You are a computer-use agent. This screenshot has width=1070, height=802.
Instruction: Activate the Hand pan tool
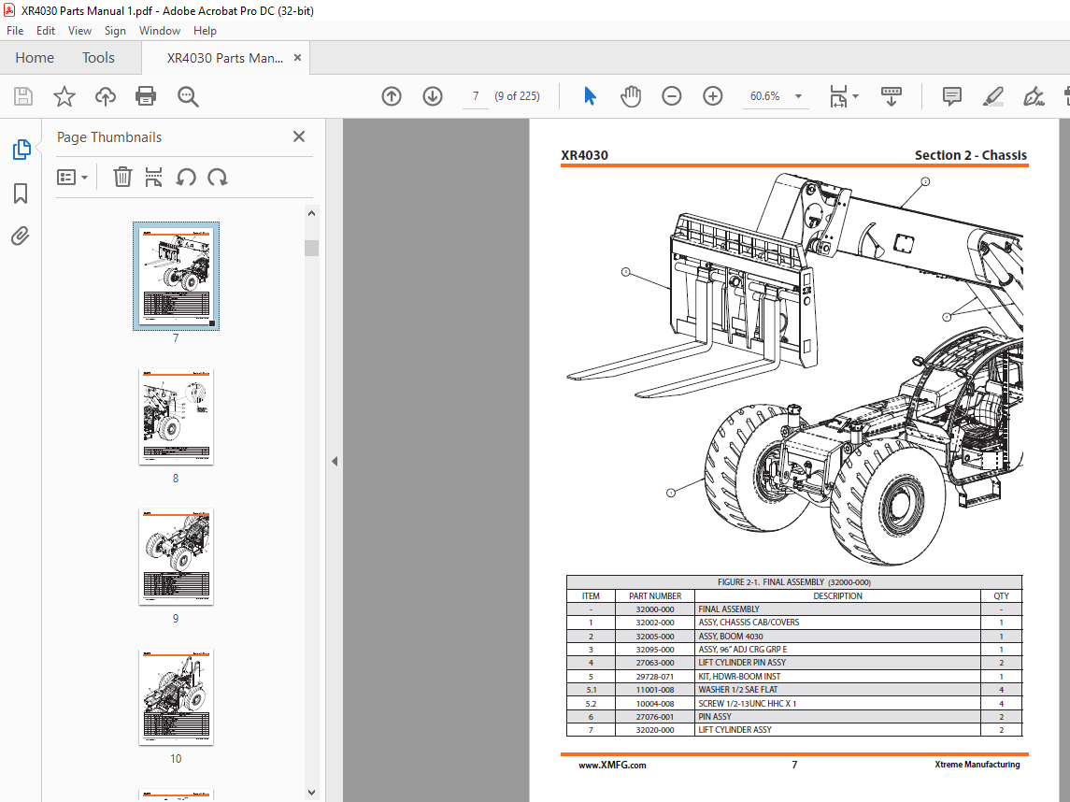631,96
